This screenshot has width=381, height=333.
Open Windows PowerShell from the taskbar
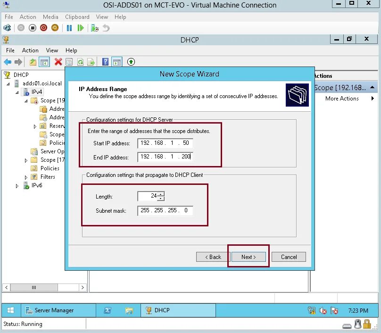108,310
